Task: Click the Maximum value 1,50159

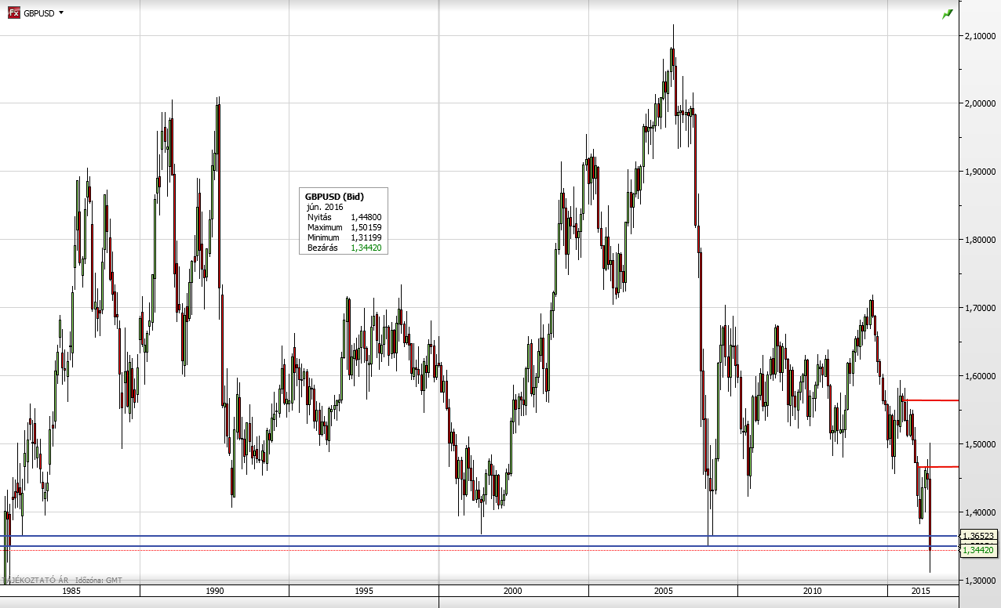Action: click(366, 227)
